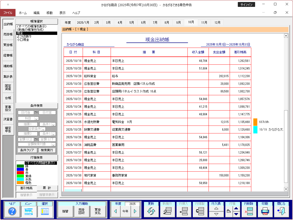
Task: Delete a row with the 行削除 icon
Action: (x=248, y=211)
